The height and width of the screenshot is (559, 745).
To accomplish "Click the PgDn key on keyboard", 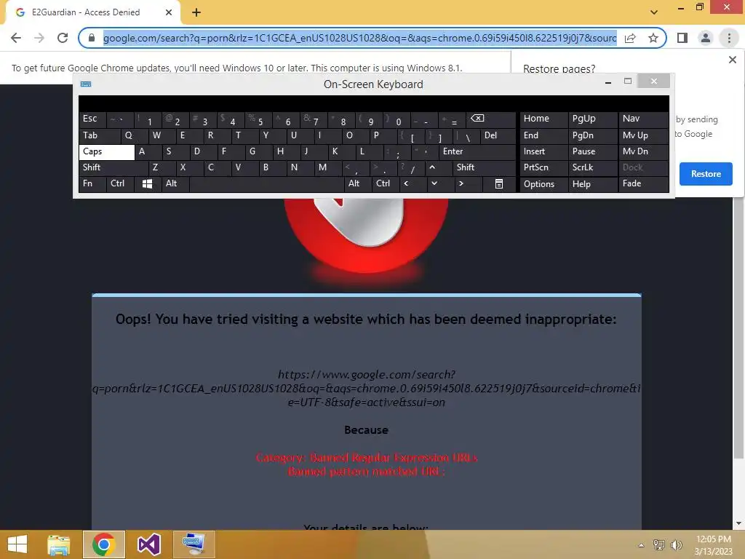I will pos(592,135).
